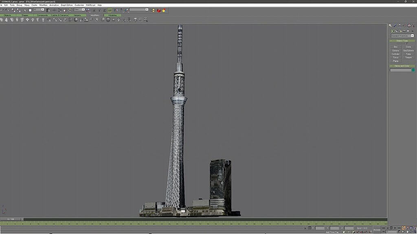Viewport: 417px width, 234px height.
Task: Switch to the Lights & Cameras tab
Action: tap(60, 15)
